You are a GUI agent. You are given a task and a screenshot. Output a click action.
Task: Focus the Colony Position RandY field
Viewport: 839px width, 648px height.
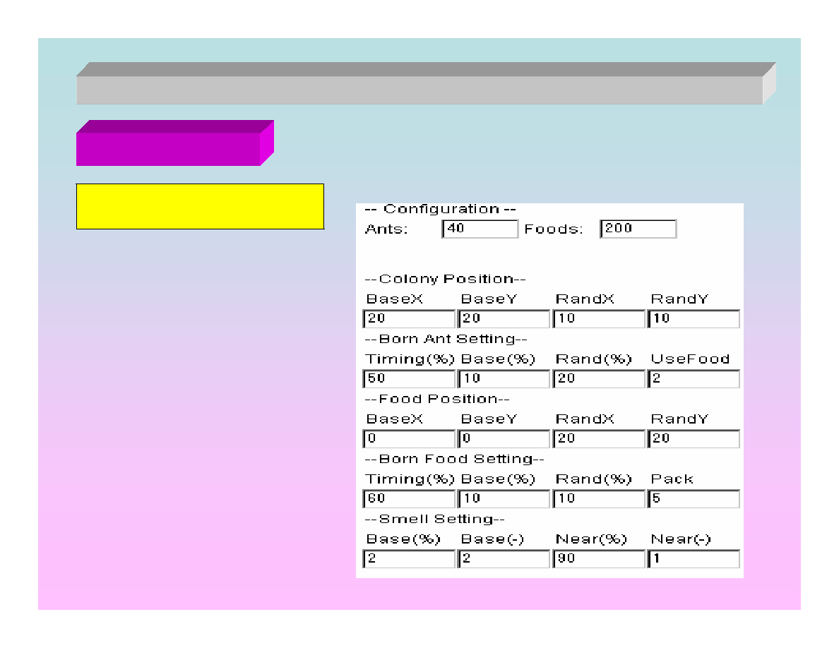pos(694,319)
